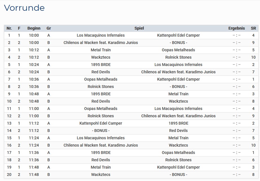Click the 'SR' column header

click(x=253, y=28)
